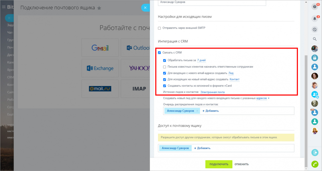Click the star next to page title
Image resolution: width=322 pixels, height=171 pixels.
coord(99,8)
